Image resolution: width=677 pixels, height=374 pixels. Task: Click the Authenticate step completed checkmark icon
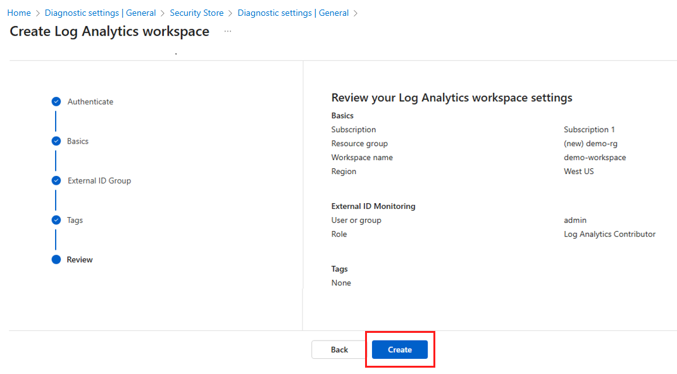click(56, 101)
